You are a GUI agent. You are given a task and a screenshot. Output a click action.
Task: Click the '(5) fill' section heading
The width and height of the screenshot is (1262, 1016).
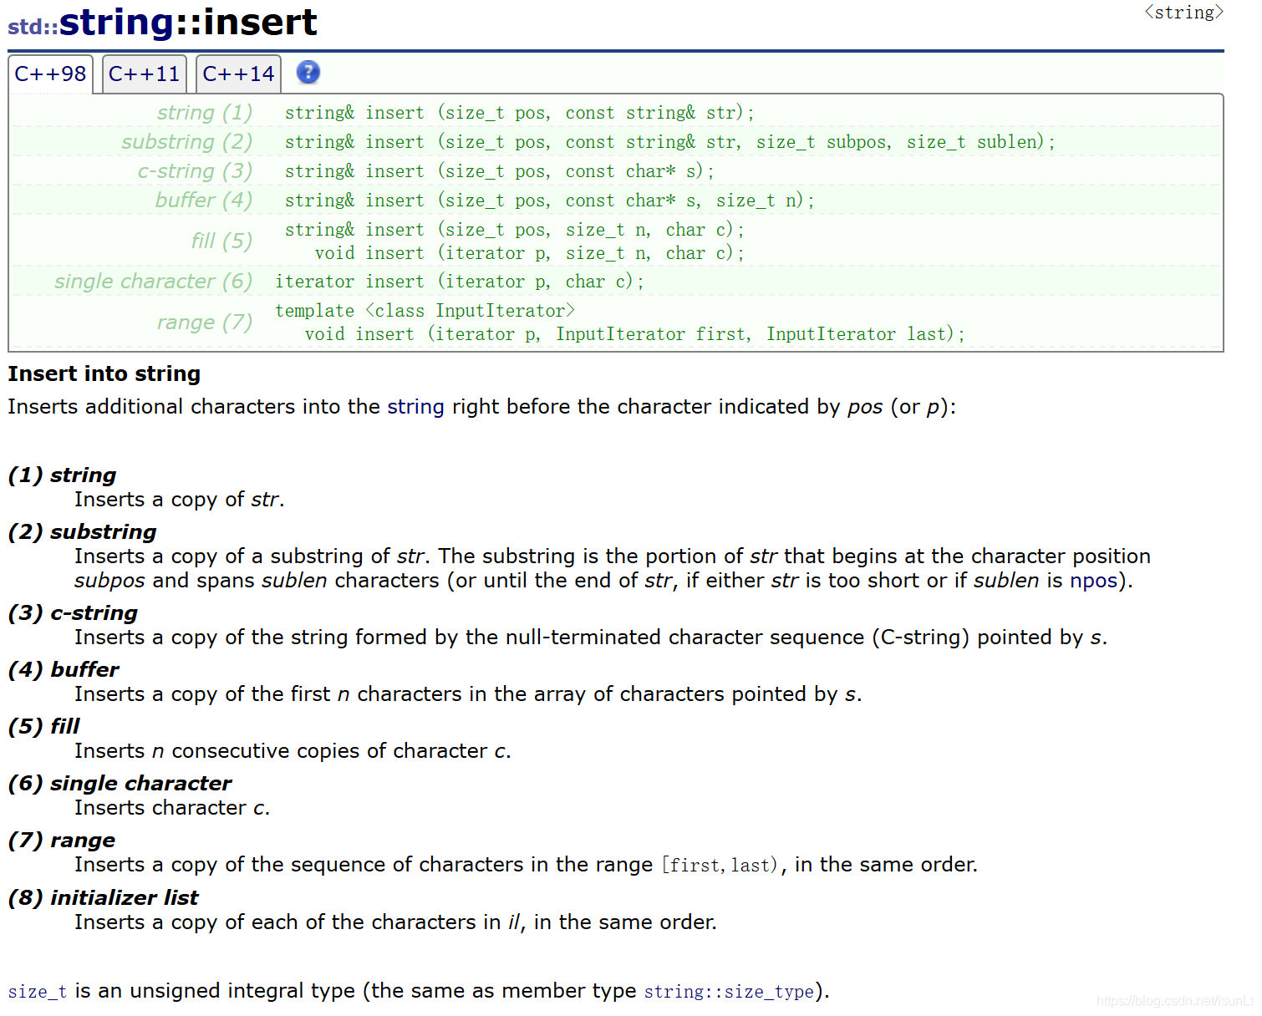click(x=44, y=727)
